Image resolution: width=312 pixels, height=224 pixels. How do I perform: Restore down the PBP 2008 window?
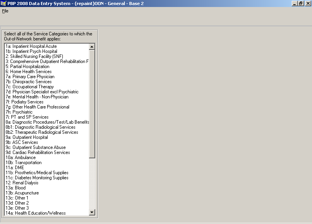(x=300, y=3)
